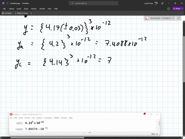Open the Home tab in OneNote
The image size is (185, 139).
click(12, 9)
